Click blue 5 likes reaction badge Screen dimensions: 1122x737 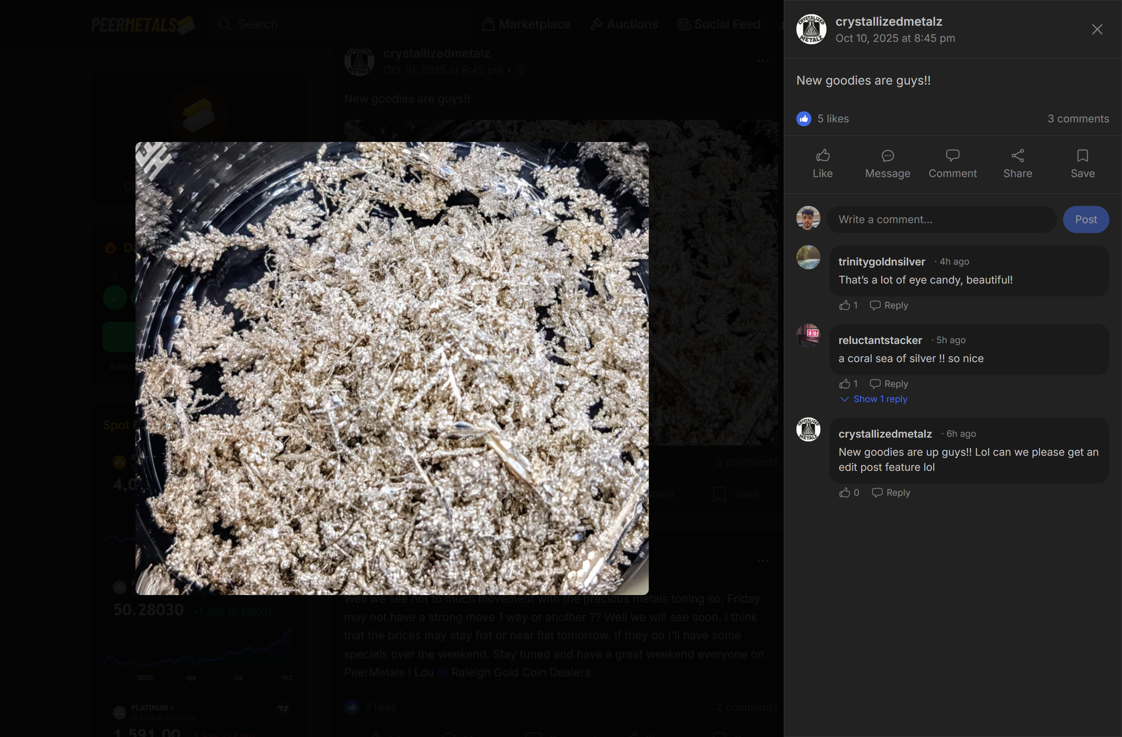point(804,119)
